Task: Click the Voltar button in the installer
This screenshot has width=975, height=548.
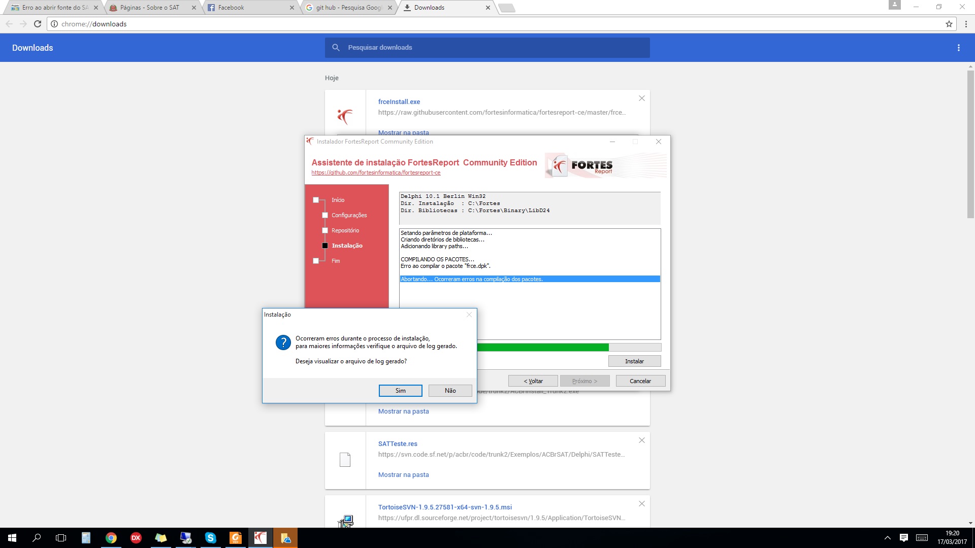Action: point(533,381)
